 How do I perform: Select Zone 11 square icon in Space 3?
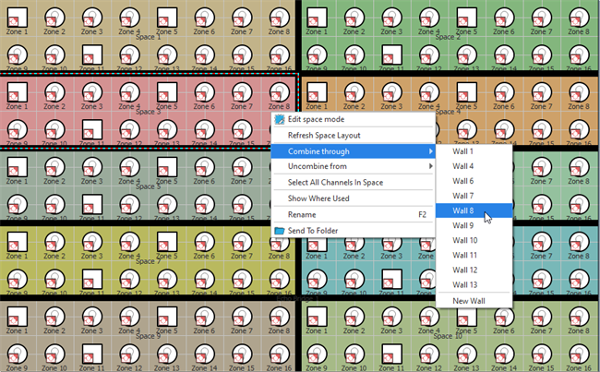tap(91, 127)
